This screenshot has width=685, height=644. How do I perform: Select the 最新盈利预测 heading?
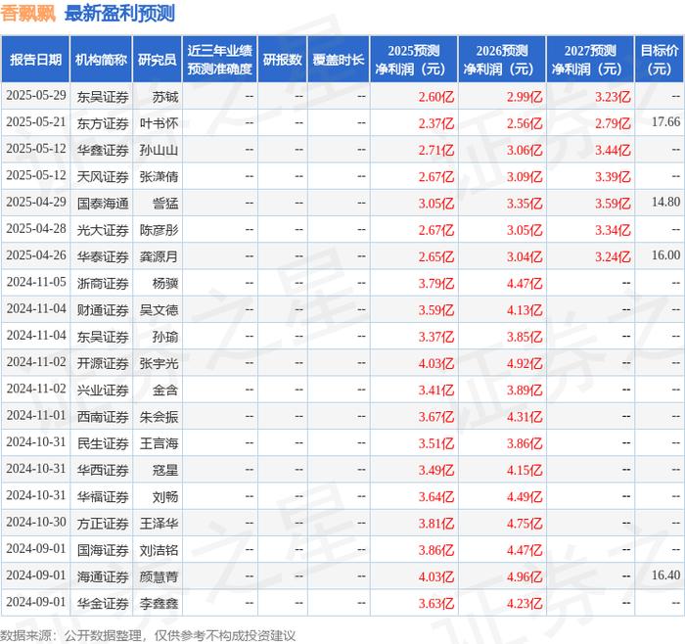coord(119,14)
